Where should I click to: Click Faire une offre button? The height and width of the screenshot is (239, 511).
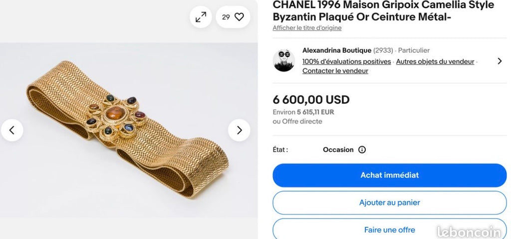(389, 229)
